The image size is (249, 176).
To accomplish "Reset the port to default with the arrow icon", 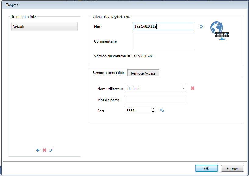I will click(x=162, y=111).
